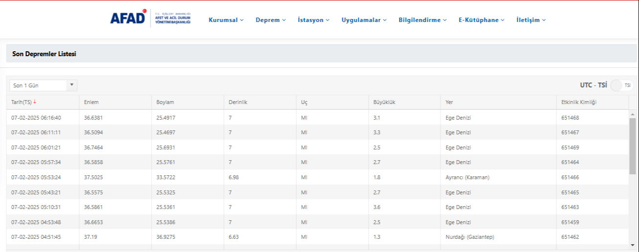
Task: Click the red sort arrow on Tarih(TS)
Action: (35, 102)
